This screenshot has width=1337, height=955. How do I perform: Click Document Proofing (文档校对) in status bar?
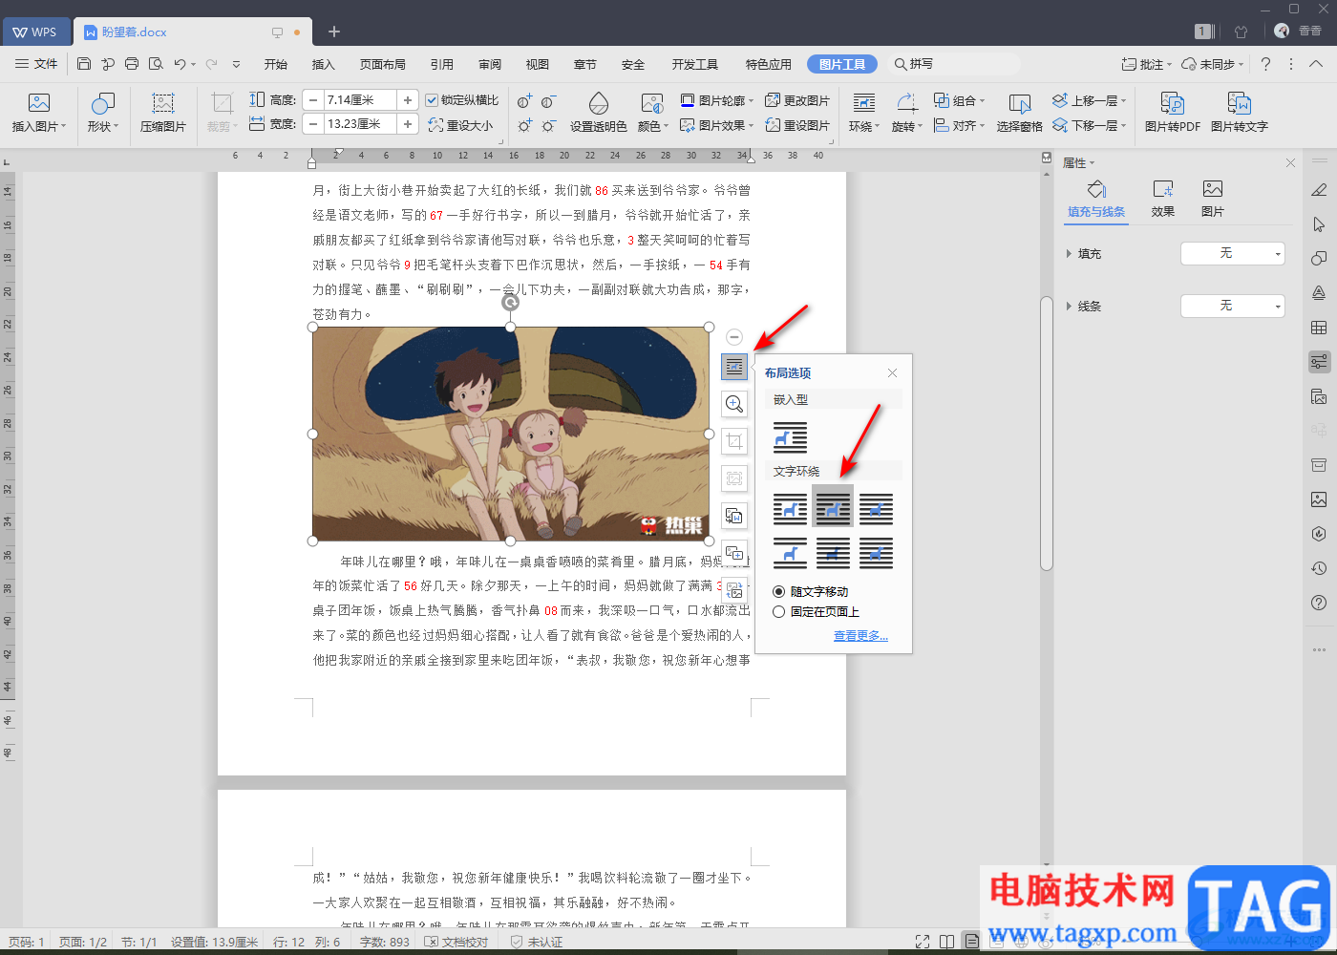tap(458, 942)
